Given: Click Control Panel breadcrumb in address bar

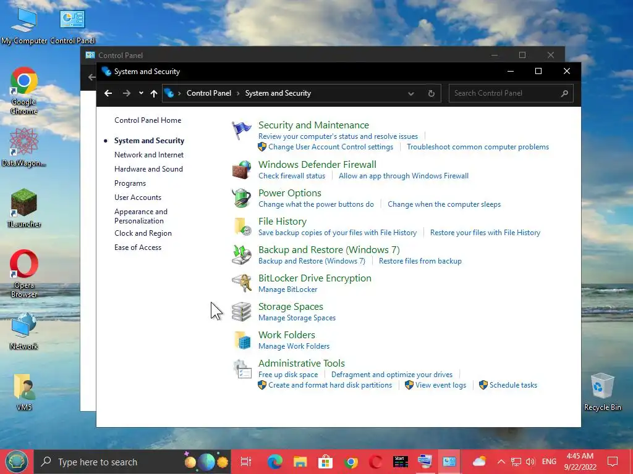Looking at the screenshot, I should point(209,93).
